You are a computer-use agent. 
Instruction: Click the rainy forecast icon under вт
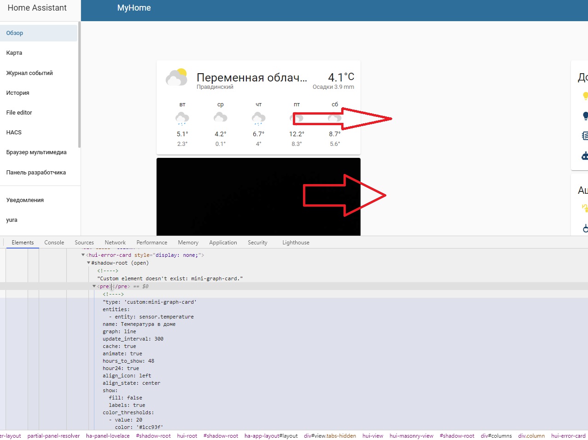tap(182, 119)
